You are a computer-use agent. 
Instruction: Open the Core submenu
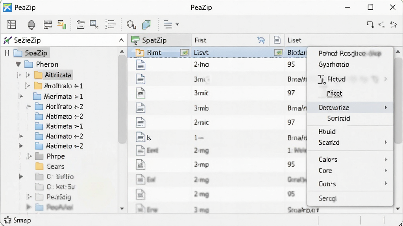click(350, 171)
